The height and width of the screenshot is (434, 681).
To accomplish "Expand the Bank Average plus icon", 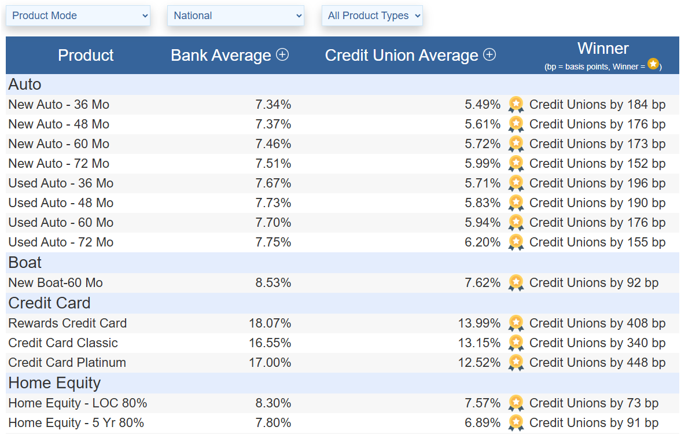I will coord(282,54).
